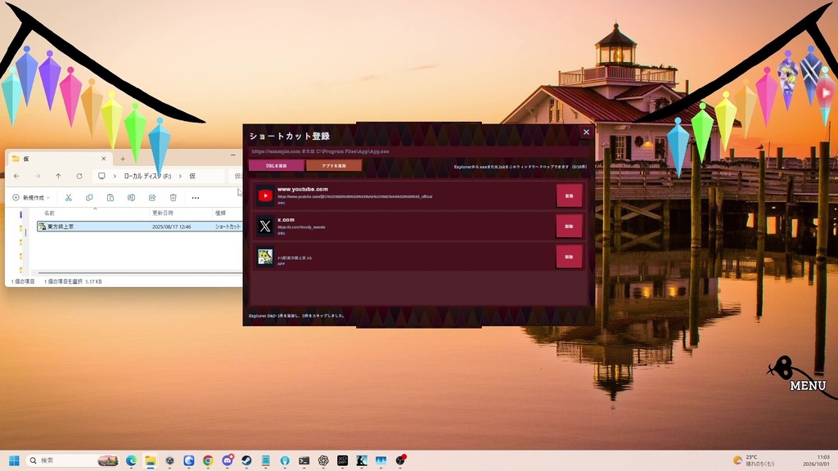Click the 'アプリを追加' button
Image resolution: width=838 pixels, height=471 pixels.
(x=334, y=165)
